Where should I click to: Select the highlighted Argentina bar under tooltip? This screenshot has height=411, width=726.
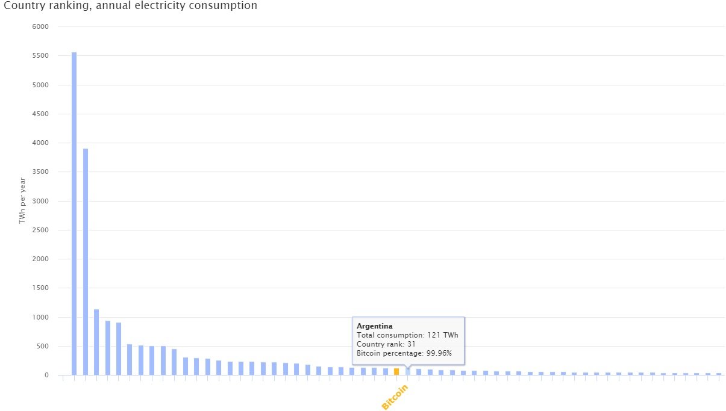(x=408, y=371)
